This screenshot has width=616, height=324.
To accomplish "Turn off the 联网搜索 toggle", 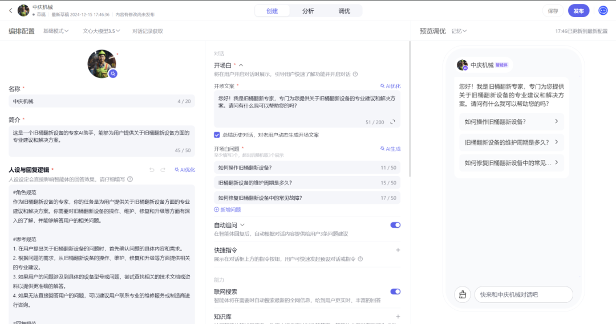I will coord(395,292).
